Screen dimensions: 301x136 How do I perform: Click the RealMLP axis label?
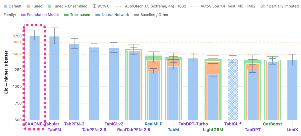pyautogui.click(x=154, y=124)
